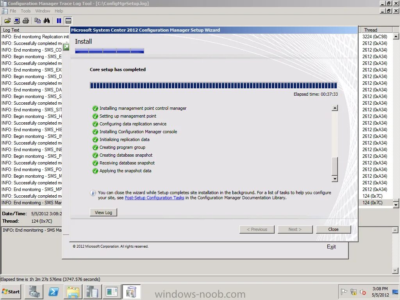This screenshot has width=400, height=300.
Task: Click green check beside Configuring data replication service
Action: pyautogui.click(x=95, y=124)
